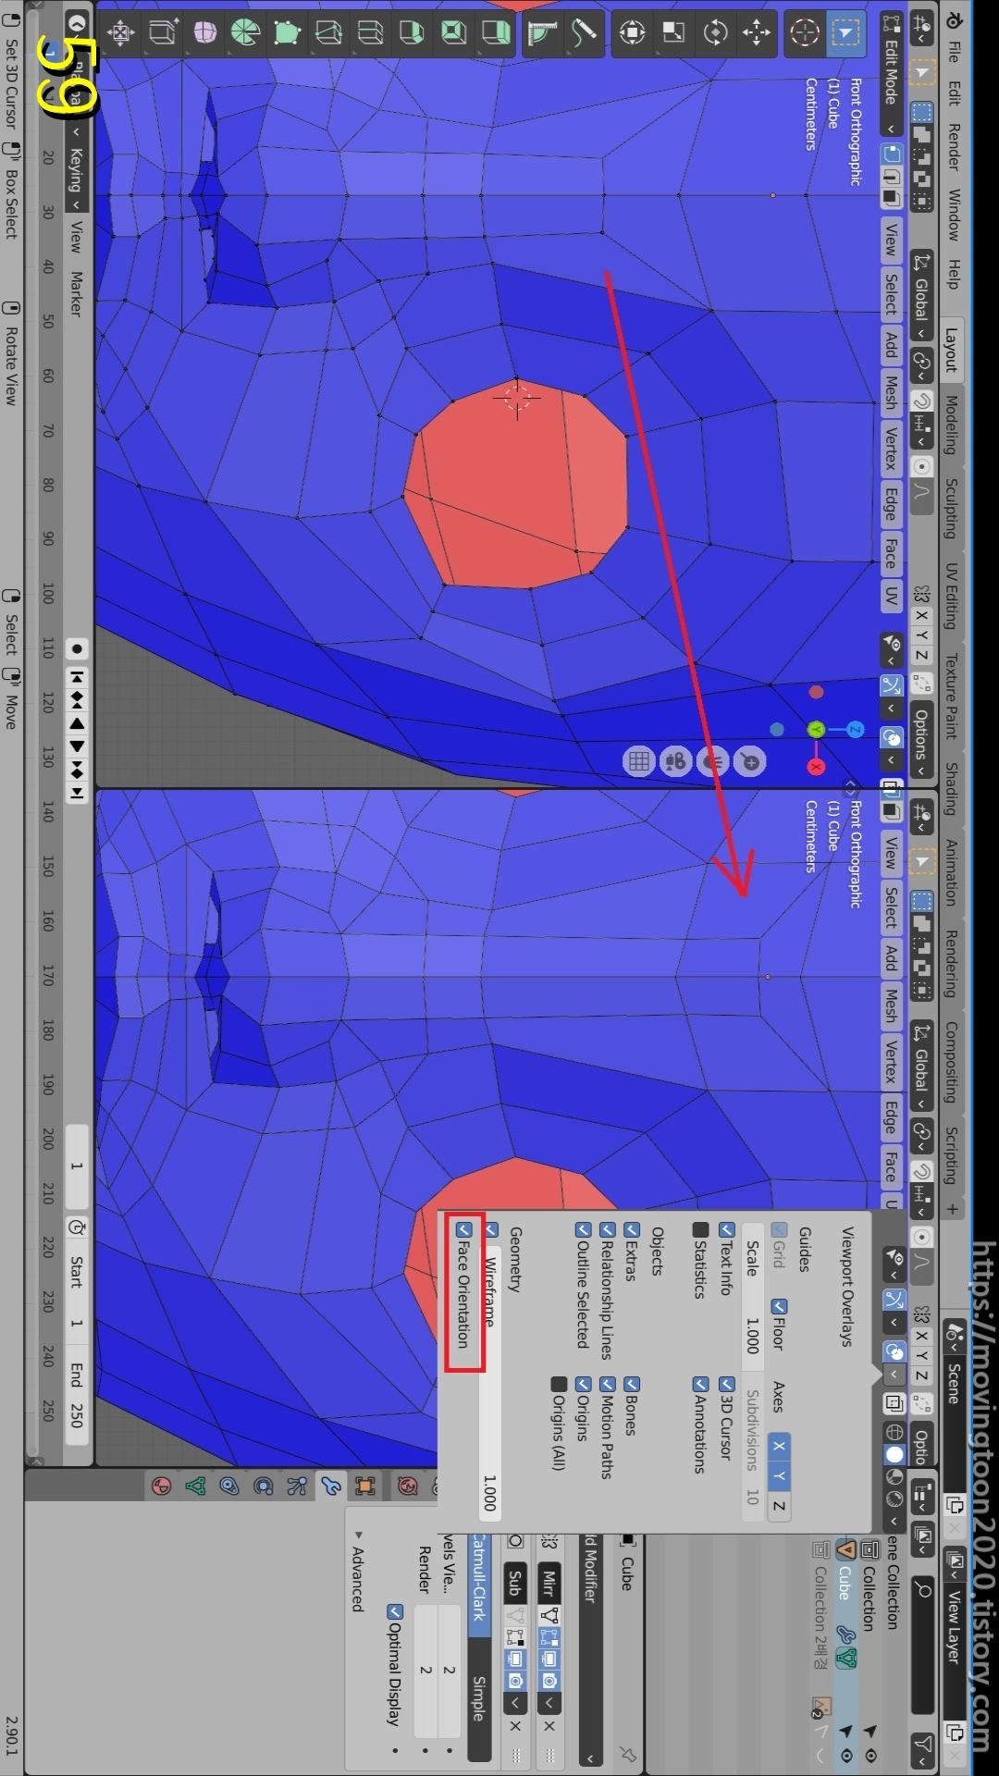Toggle perspective/orthographic grid gizmo button
Image resolution: width=999 pixels, height=1776 pixels.
[639, 762]
